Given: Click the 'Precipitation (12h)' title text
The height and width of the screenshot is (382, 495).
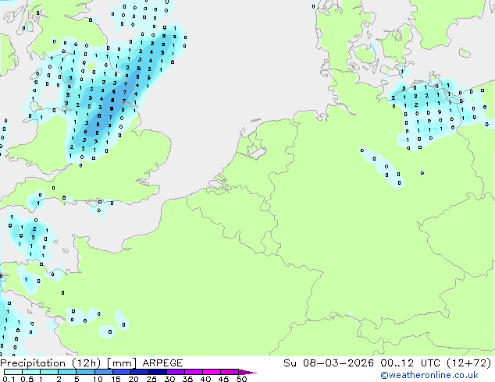Looking at the screenshot, I should (51, 363).
